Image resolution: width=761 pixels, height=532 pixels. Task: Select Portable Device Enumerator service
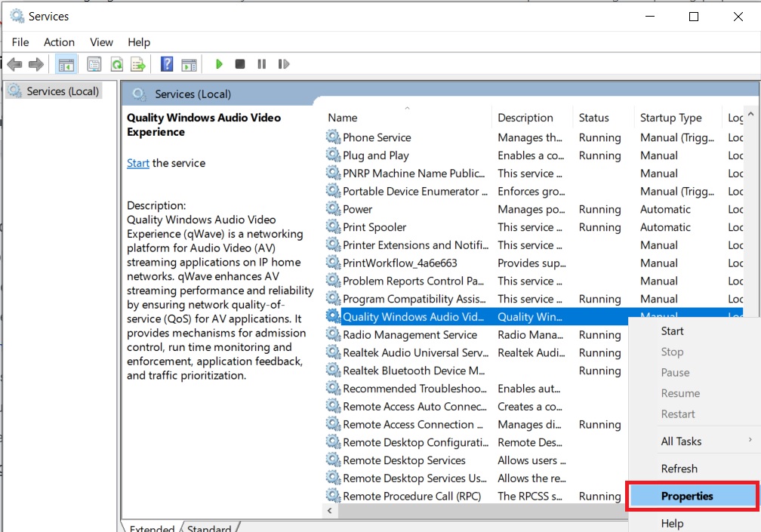point(533,192)
